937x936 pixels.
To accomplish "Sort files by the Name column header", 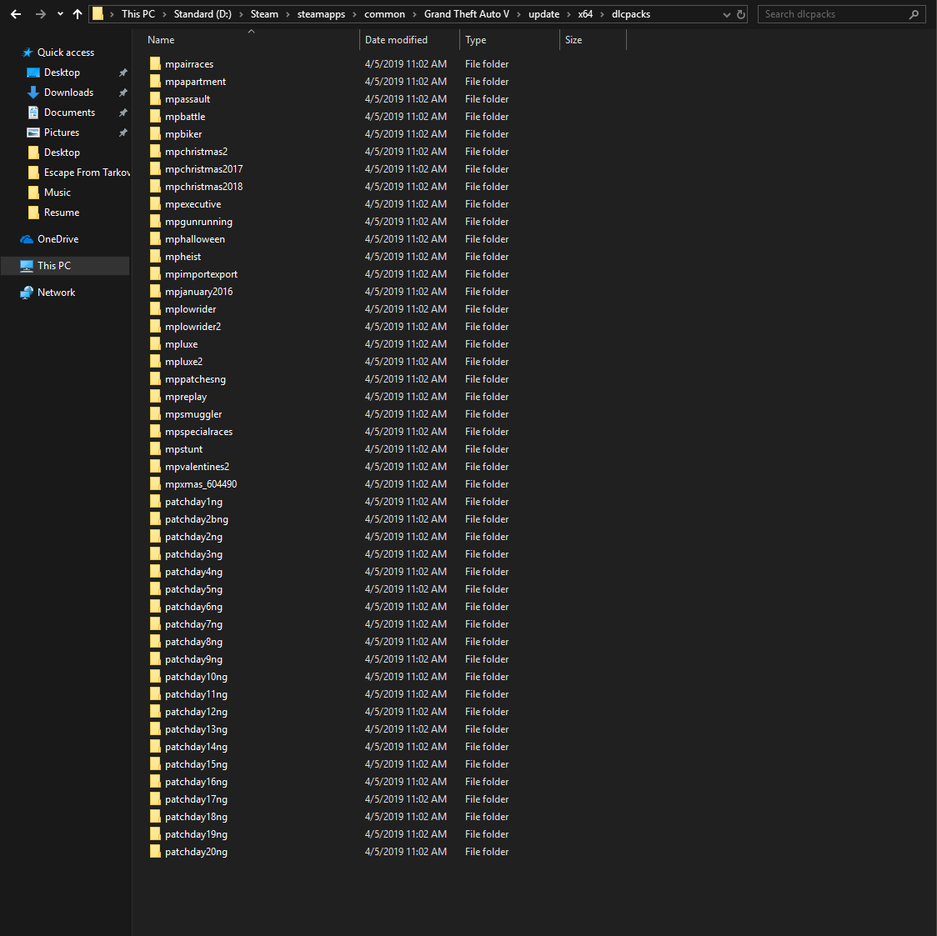I will (161, 40).
